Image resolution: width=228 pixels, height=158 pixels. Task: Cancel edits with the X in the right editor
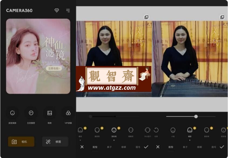click(x=158, y=147)
